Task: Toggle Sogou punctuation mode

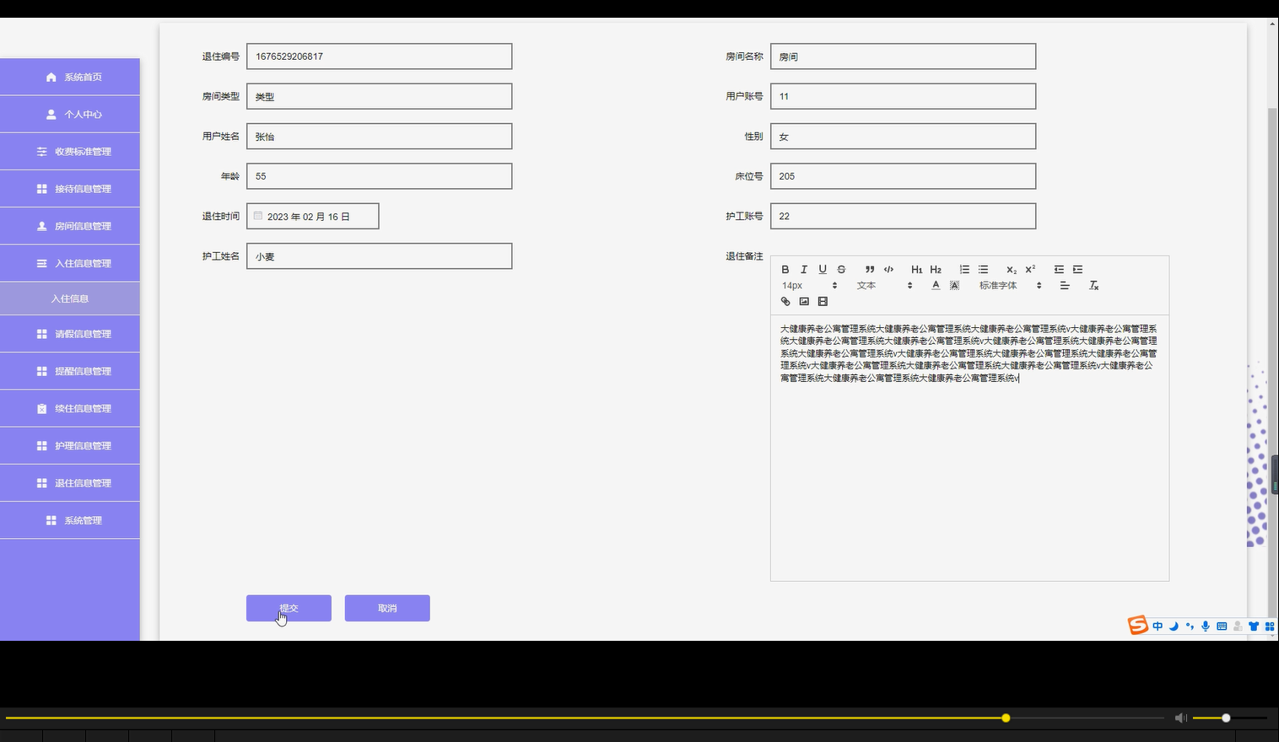Action: [x=1190, y=626]
